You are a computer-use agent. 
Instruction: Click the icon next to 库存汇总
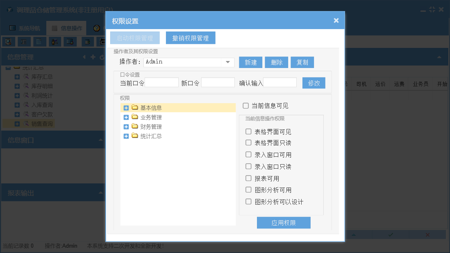pyautogui.click(x=26, y=77)
